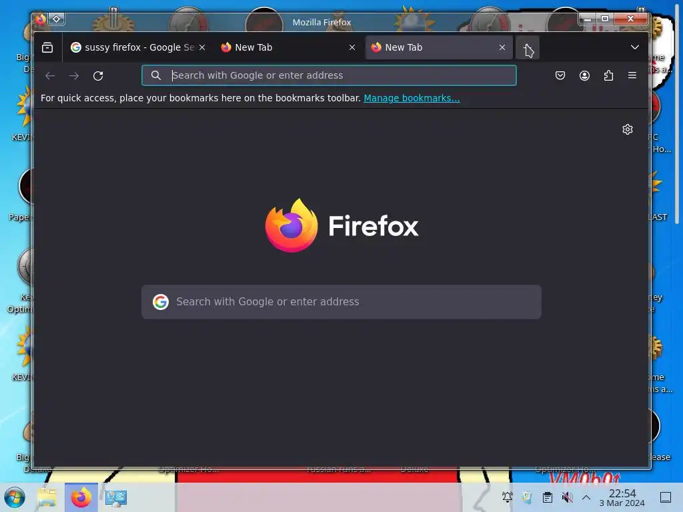Open file manager from taskbar
Viewport: 683px width, 512px height.
[x=47, y=497]
